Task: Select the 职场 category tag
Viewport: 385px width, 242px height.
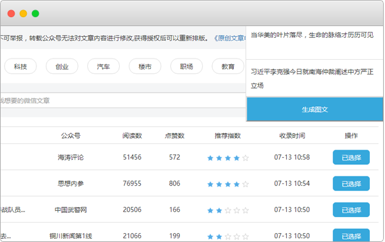Action: [x=186, y=66]
